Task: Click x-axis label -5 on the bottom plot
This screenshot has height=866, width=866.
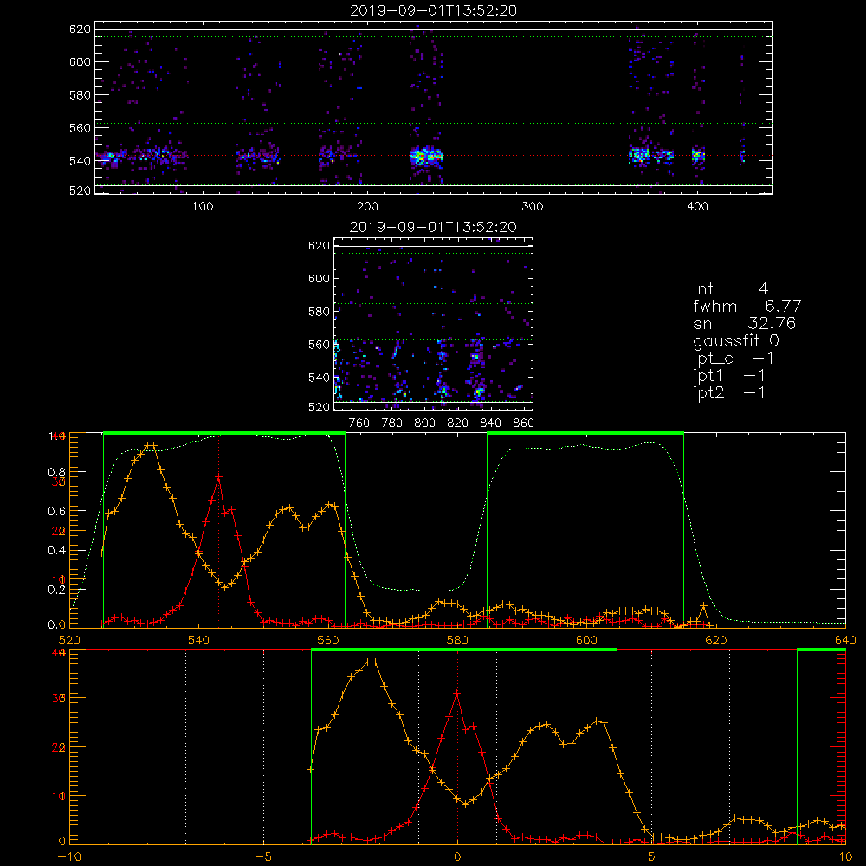Action: coord(263,857)
